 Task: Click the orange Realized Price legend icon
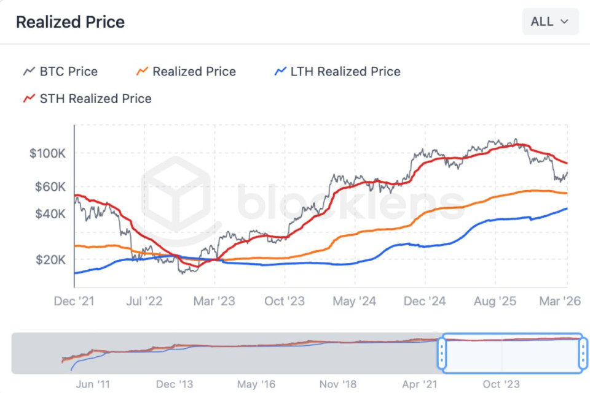[142, 72]
